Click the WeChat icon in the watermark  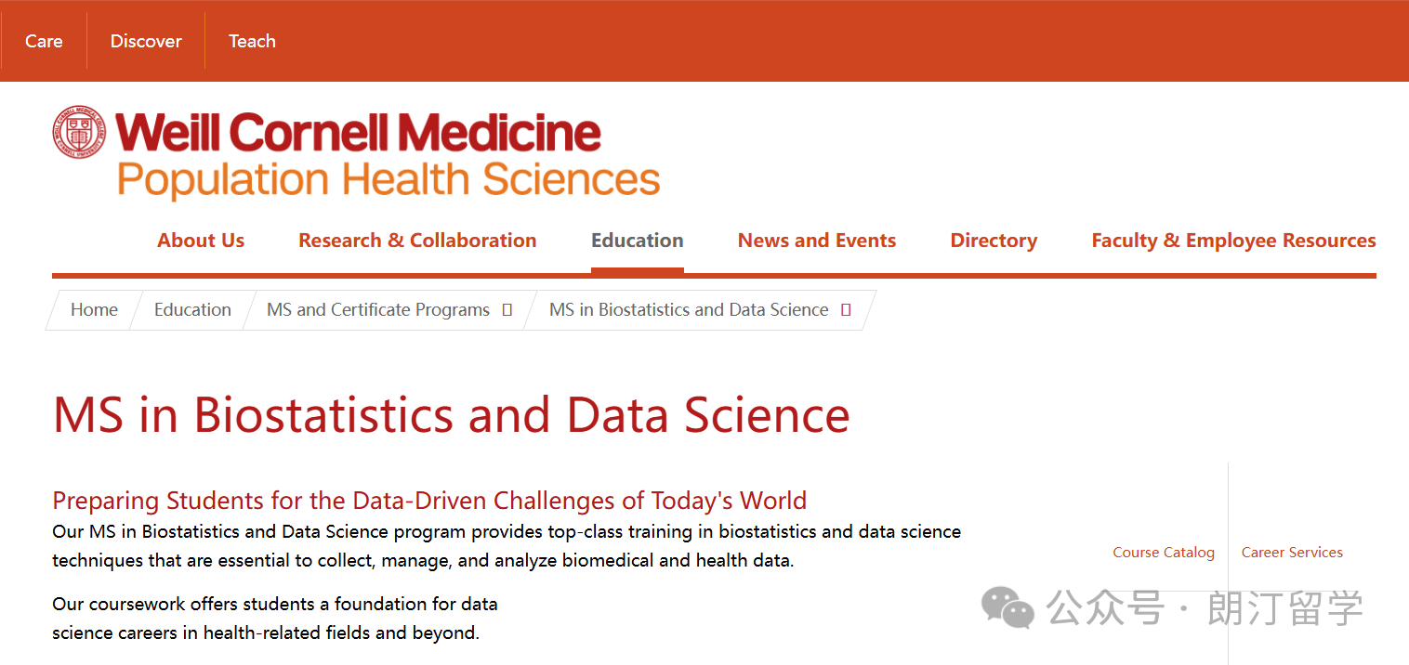point(1008,607)
